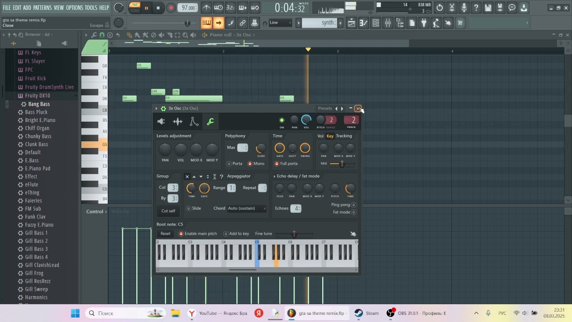Select next preset arrow in 3x Osc
The image size is (572, 322).
[342, 108]
